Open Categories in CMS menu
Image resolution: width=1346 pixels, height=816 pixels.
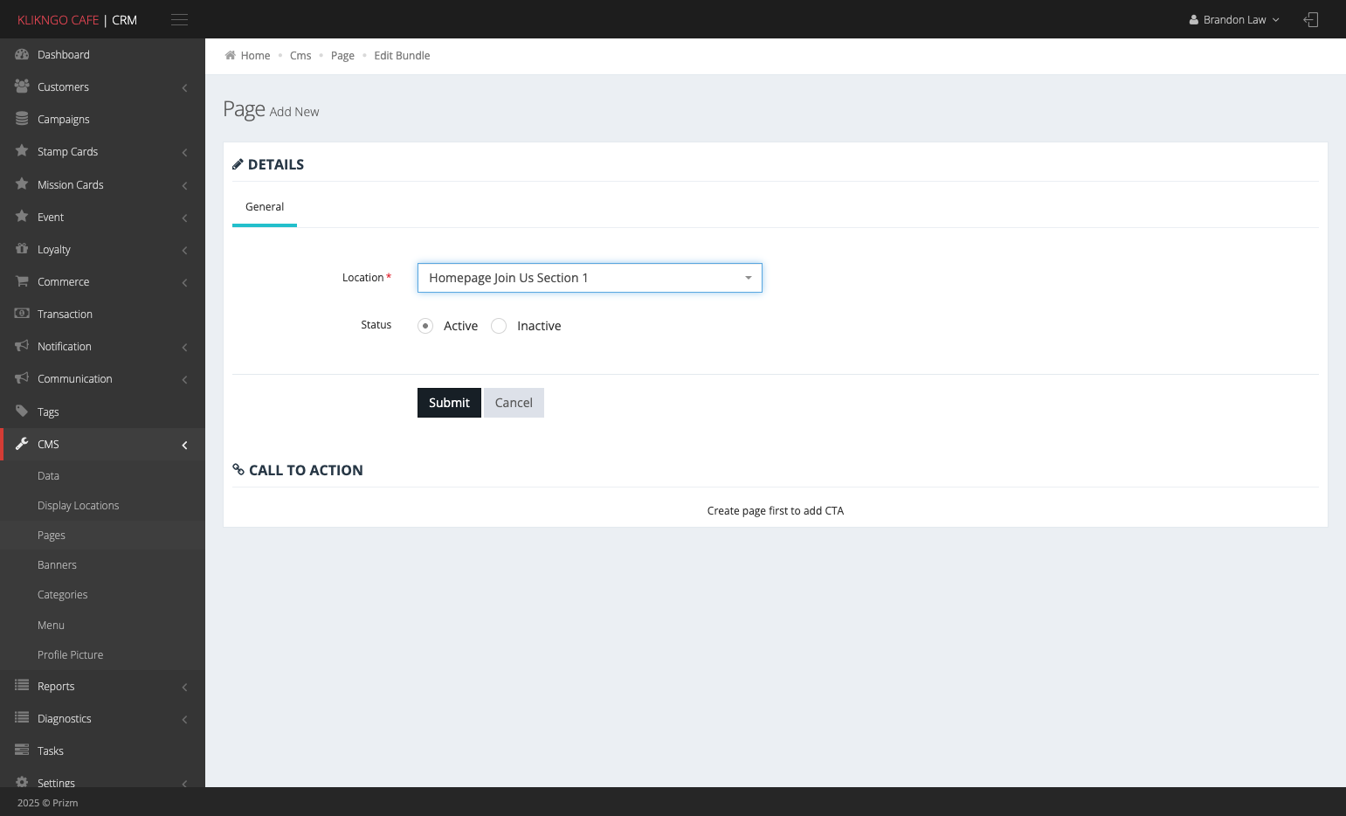click(x=62, y=594)
